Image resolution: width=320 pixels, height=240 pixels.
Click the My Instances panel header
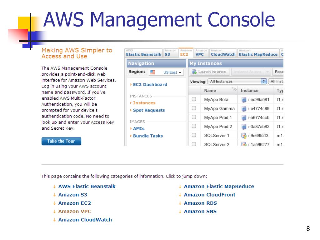(236, 63)
